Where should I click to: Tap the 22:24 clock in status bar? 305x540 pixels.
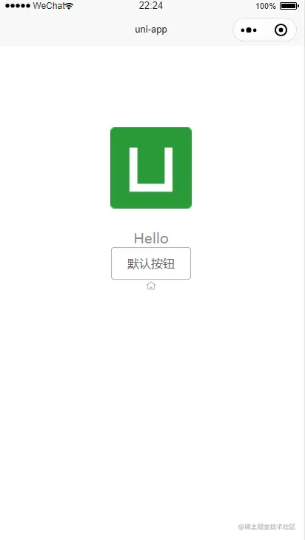(151, 5)
